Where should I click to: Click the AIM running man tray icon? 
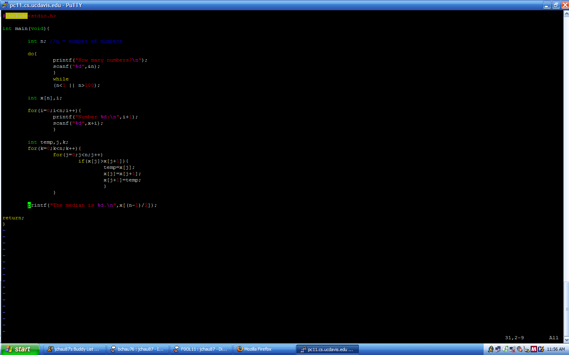pyautogui.click(x=491, y=349)
